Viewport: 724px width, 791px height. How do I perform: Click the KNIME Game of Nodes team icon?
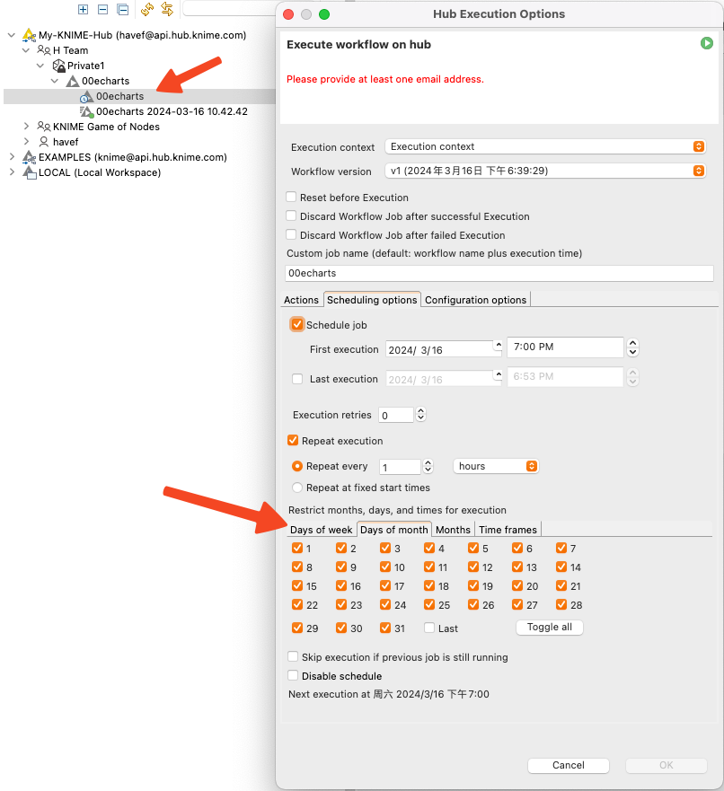[x=44, y=127]
